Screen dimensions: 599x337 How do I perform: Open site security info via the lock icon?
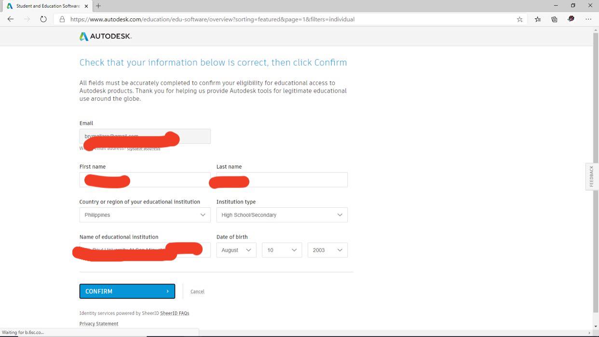(x=61, y=19)
